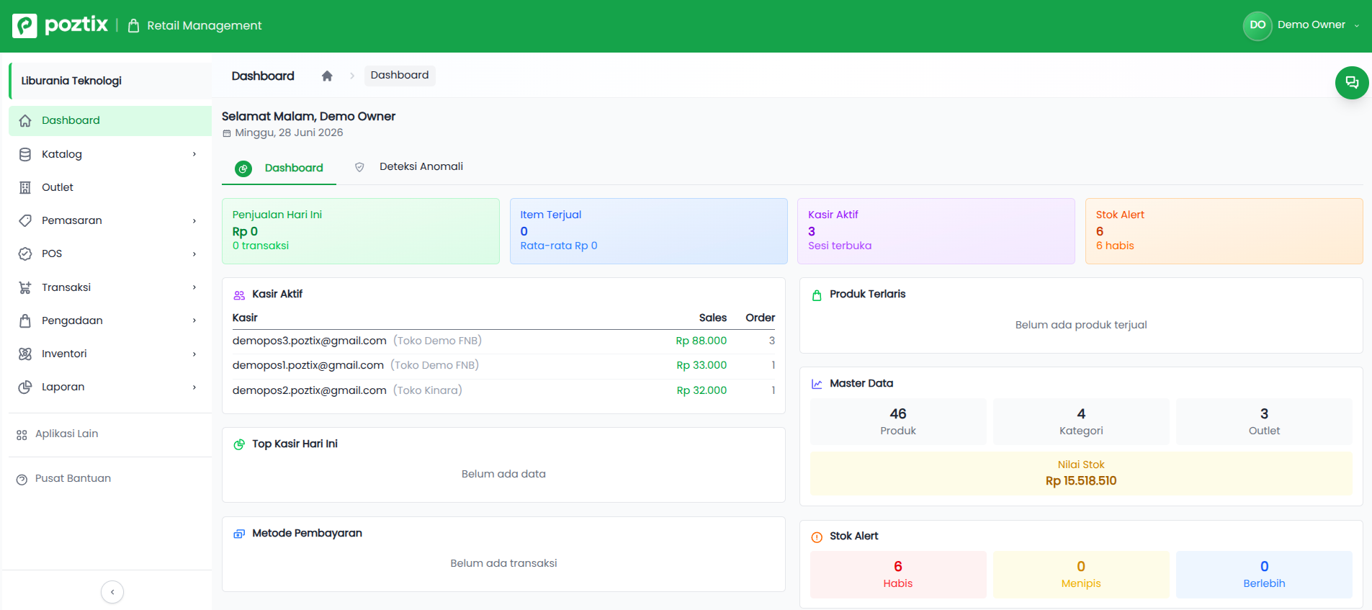Viewport: 1372px width, 610px height.
Task: Click the Dashboard breadcrumb link
Action: click(400, 76)
